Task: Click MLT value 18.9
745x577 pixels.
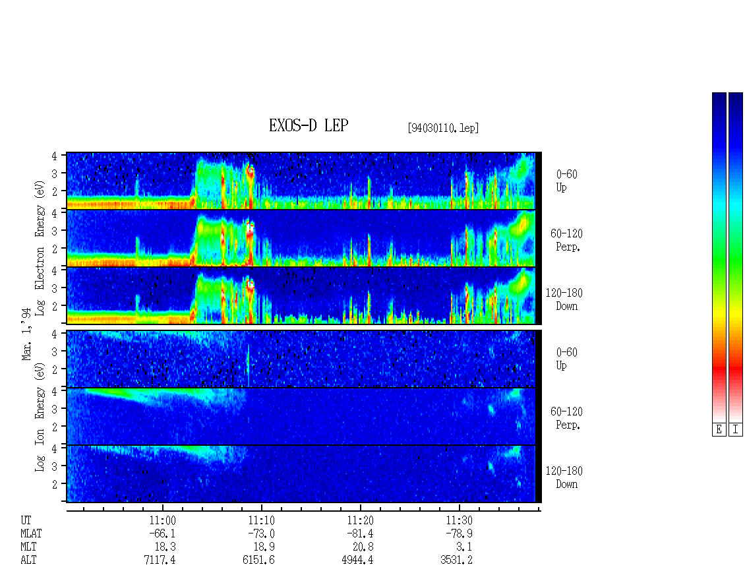Action: pyautogui.click(x=264, y=547)
